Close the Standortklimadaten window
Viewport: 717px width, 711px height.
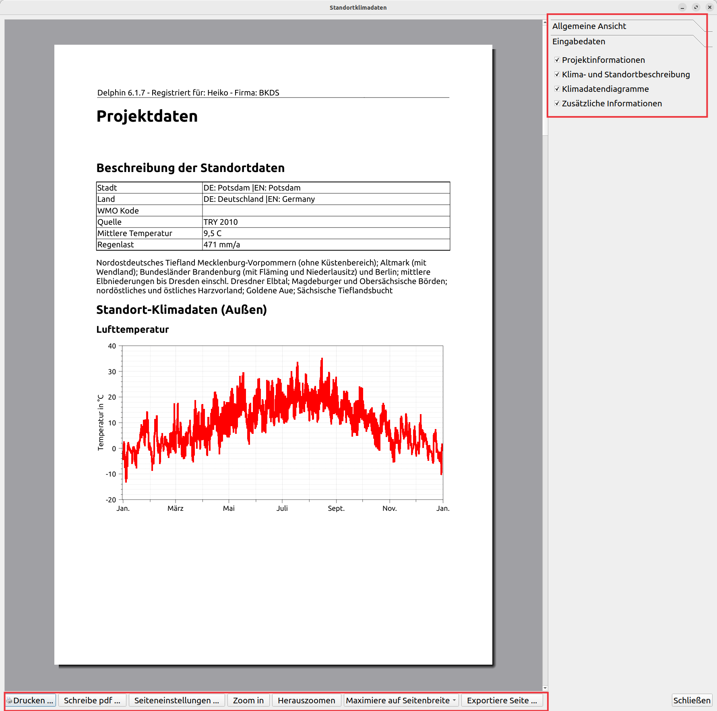coord(710,7)
